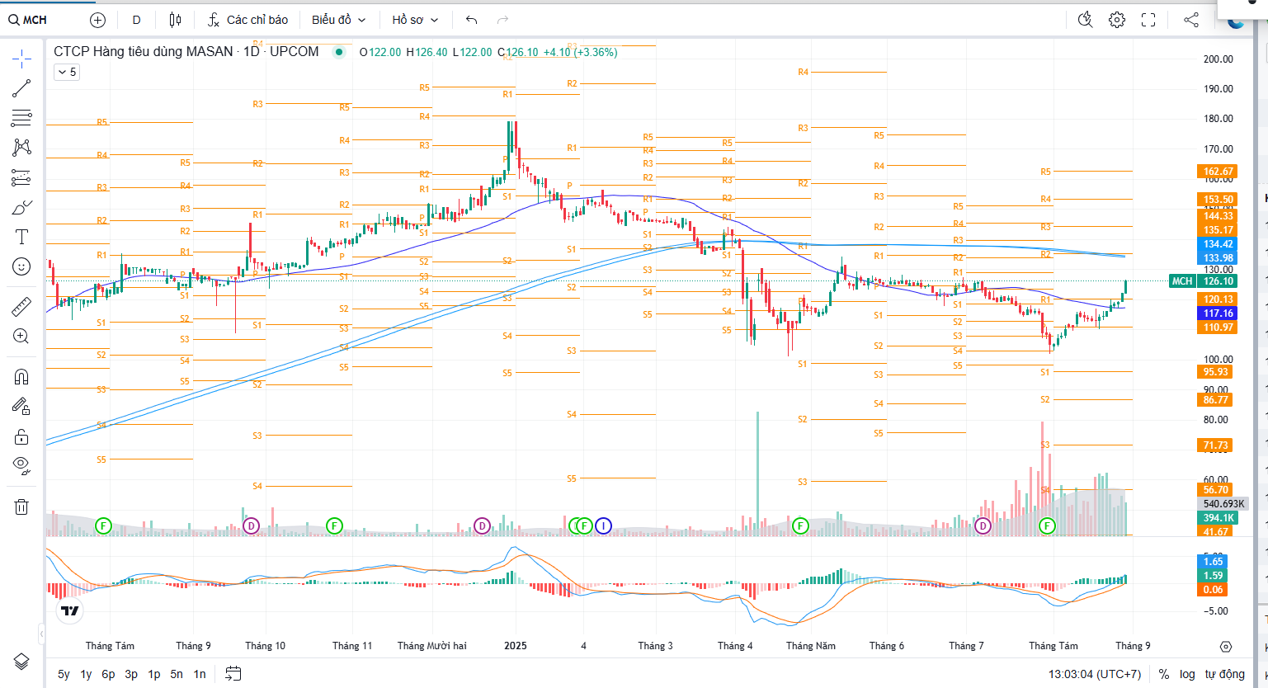Select the XABCD pattern tool
1268x688 pixels.
(x=21, y=148)
